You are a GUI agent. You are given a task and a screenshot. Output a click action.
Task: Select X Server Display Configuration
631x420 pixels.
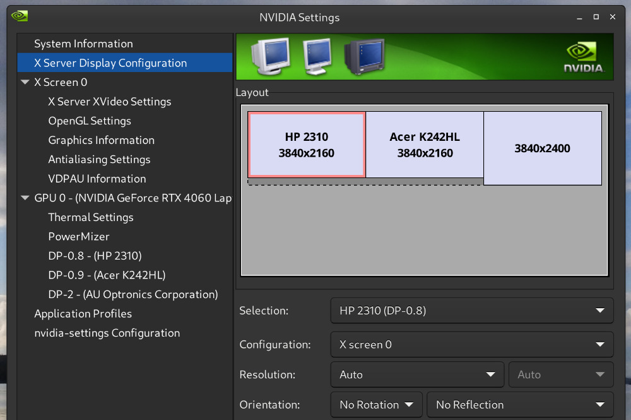click(125, 63)
